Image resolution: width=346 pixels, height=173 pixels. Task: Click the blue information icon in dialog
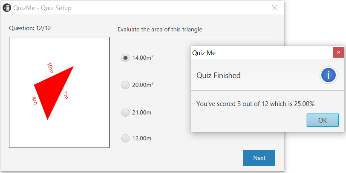[329, 75]
